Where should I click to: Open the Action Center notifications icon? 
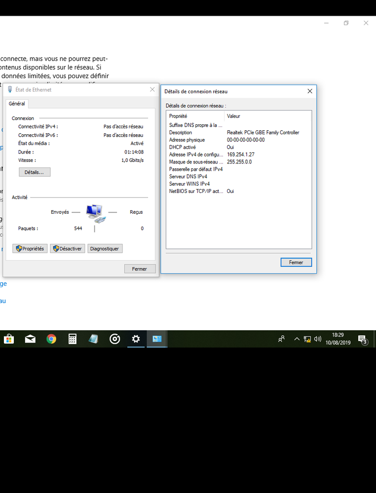[363, 339]
